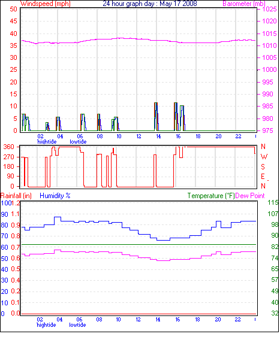Click the Humidity % legend label
Image resolution: width=280 pixels, height=337 pixels.
coord(55,196)
